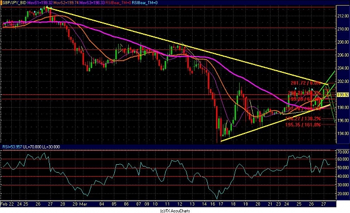Click the 11 date label
The height and width of the screenshot is (213, 350).
167,204
